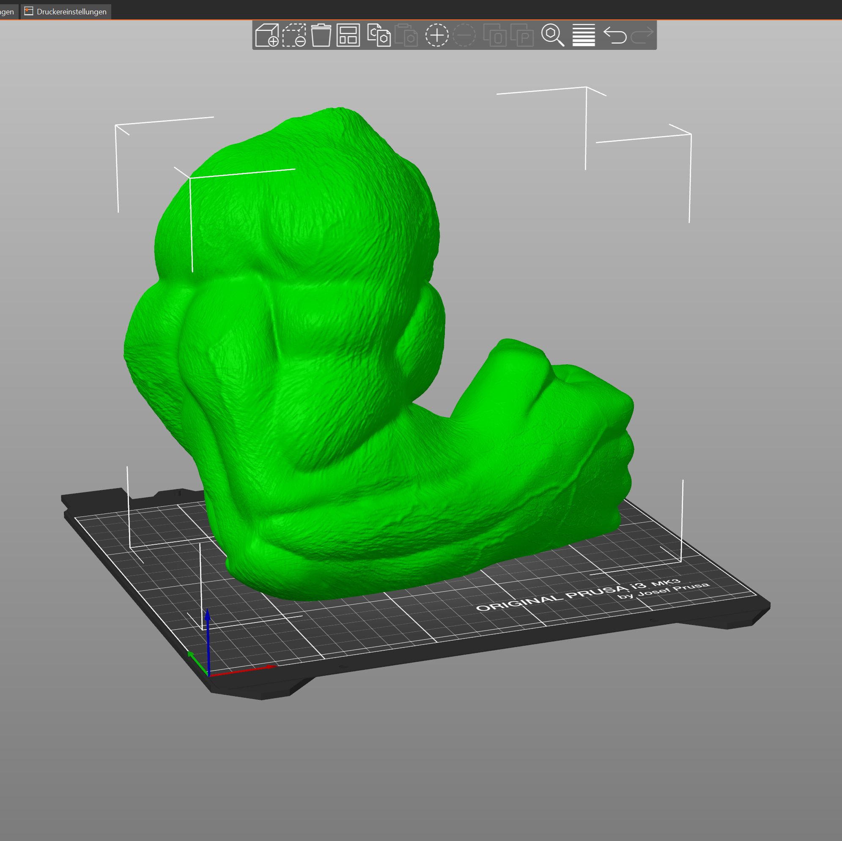Open the partially visible tab ending in 'ngen'
Image resolution: width=842 pixels, height=841 pixels.
click(x=8, y=12)
